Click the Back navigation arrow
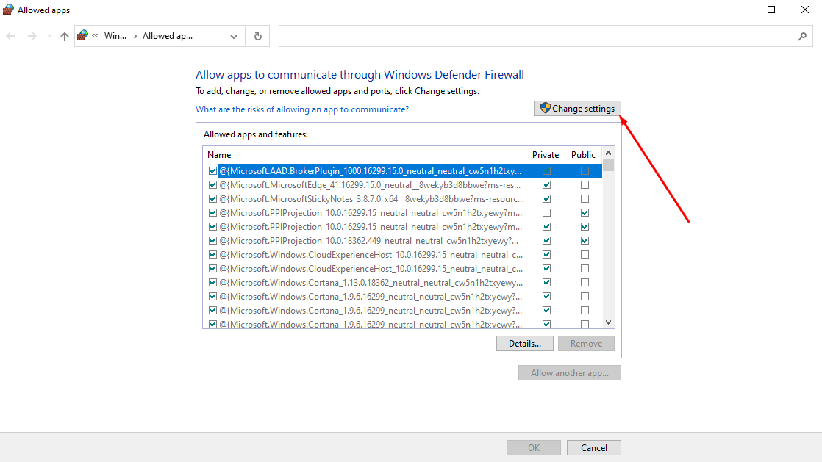Image resolution: width=822 pixels, height=462 pixels. pos(10,36)
